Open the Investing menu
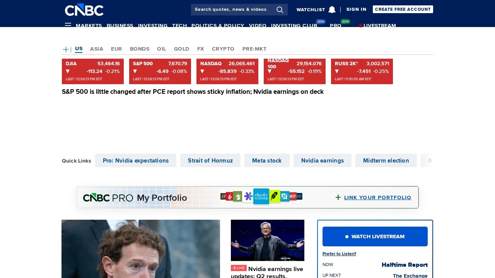 click(x=153, y=25)
